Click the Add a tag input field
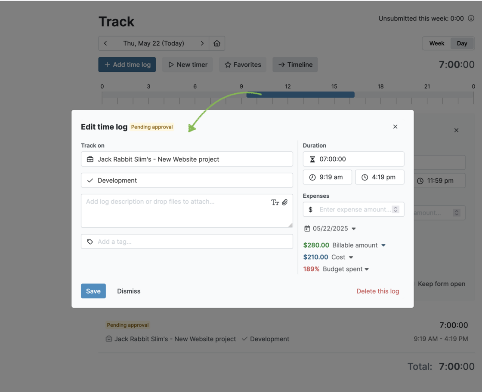 (187, 242)
